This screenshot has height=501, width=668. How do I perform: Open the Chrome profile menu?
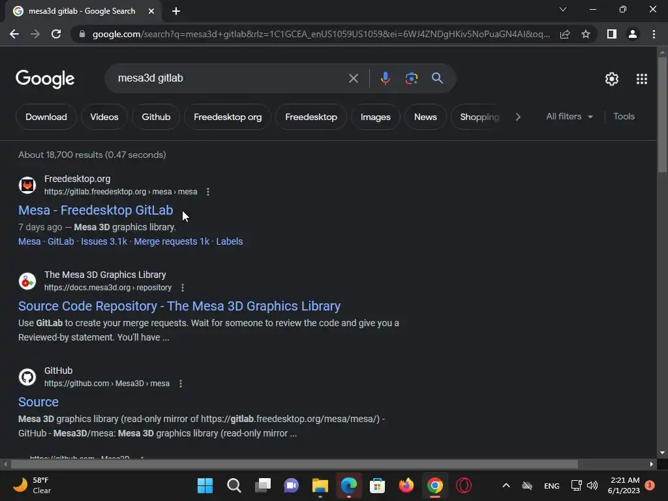click(x=633, y=34)
